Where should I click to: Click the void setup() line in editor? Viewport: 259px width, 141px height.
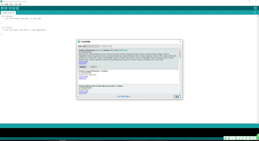8,16
